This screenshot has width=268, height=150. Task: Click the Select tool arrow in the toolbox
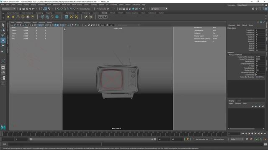tap(3, 25)
